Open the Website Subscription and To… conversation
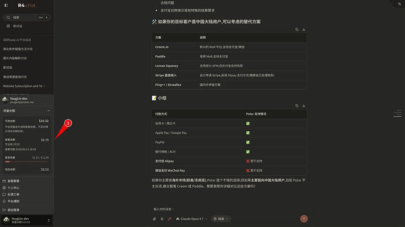 pos(24,86)
